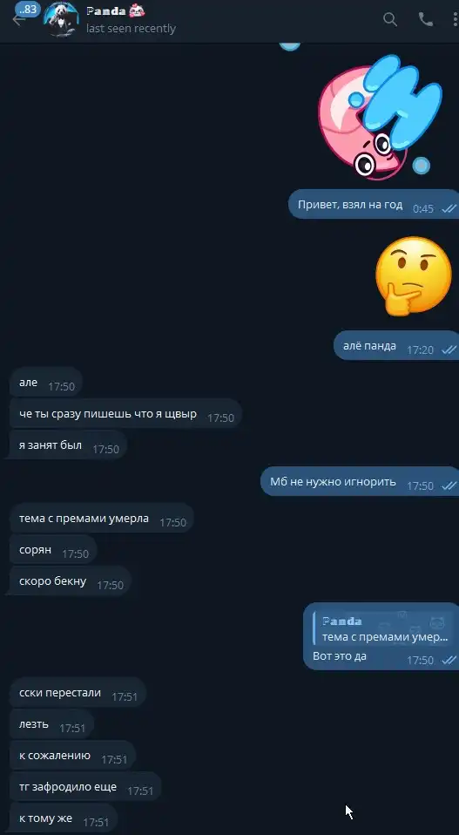Viewport: 459px width, 835px height.
Task: Start a voice call with Panda
Action: (x=426, y=20)
